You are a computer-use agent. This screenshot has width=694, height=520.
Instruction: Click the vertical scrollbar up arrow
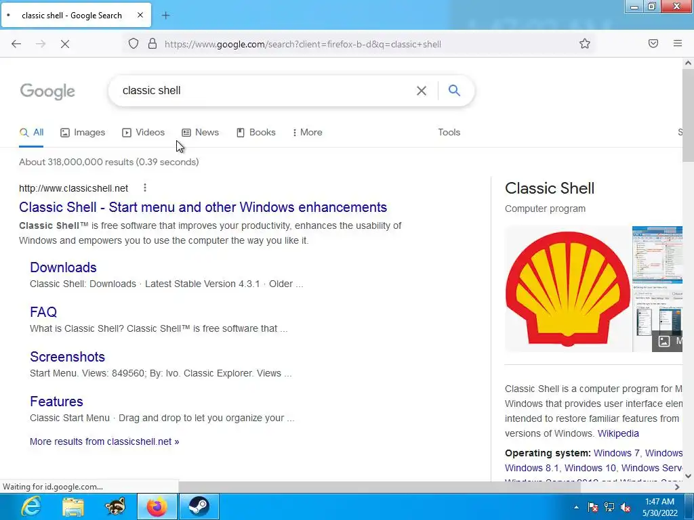click(688, 63)
